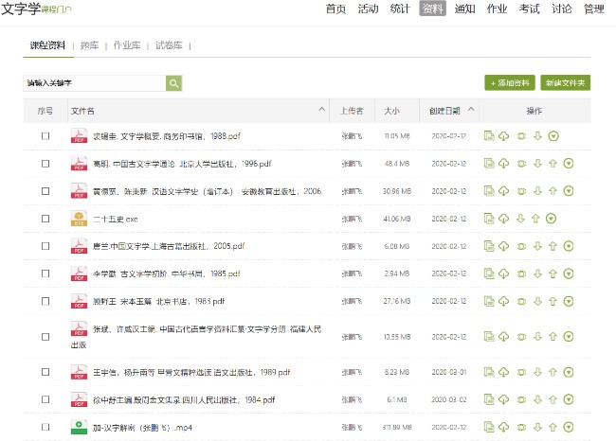Select checkbox next to 二十五史.exe
The image size is (616, 441).
pyautogui.click(x=45, y=219)
